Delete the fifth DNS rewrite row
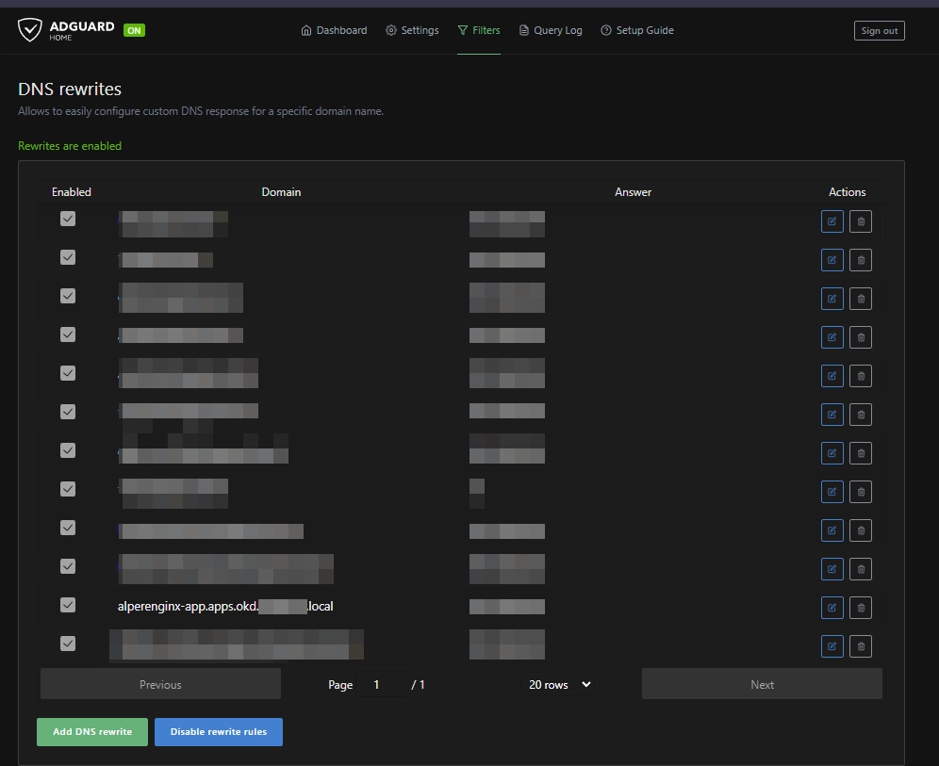This screenshot has width=939, height=766. pyautogui.click(x=861, y=376)
